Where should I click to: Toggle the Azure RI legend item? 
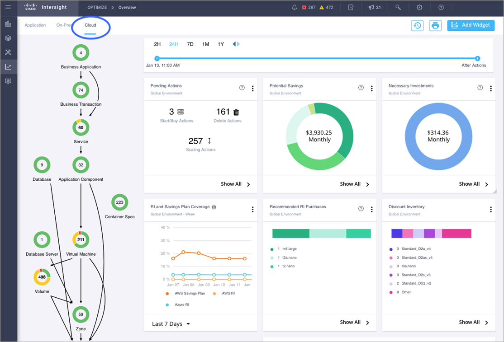[x=177, y=305]
